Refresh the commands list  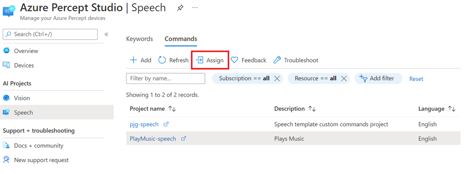pos(173,60)
